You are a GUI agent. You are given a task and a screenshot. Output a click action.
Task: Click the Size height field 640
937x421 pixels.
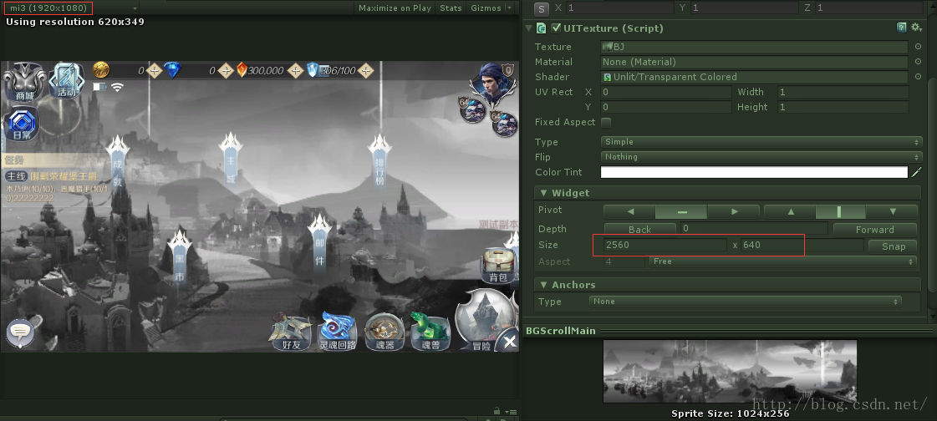802,245
